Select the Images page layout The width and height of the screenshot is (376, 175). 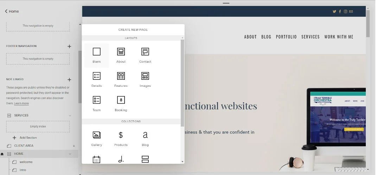point(145,79)
